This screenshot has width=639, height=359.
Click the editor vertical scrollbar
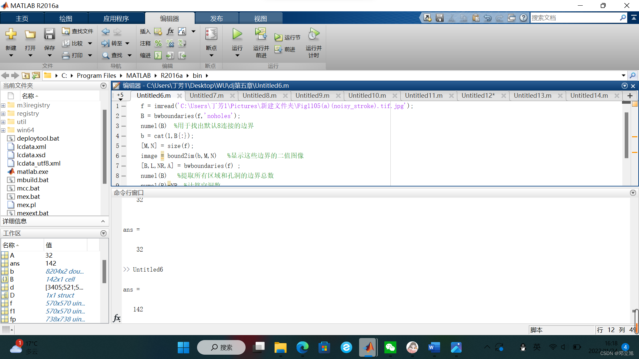[626, 135]
